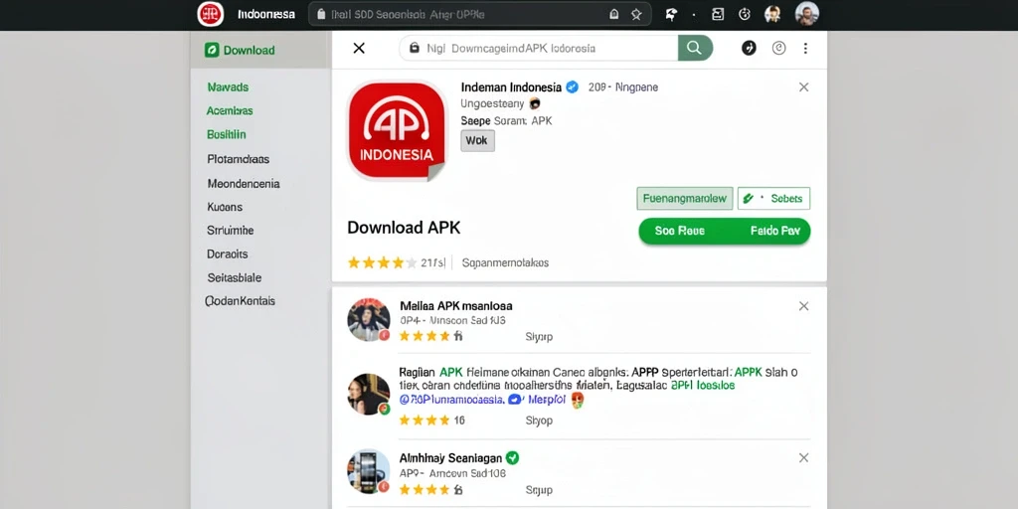The image size is (1018, 509).
Task: Close the search with the X icon
Action: pos(359,48)
